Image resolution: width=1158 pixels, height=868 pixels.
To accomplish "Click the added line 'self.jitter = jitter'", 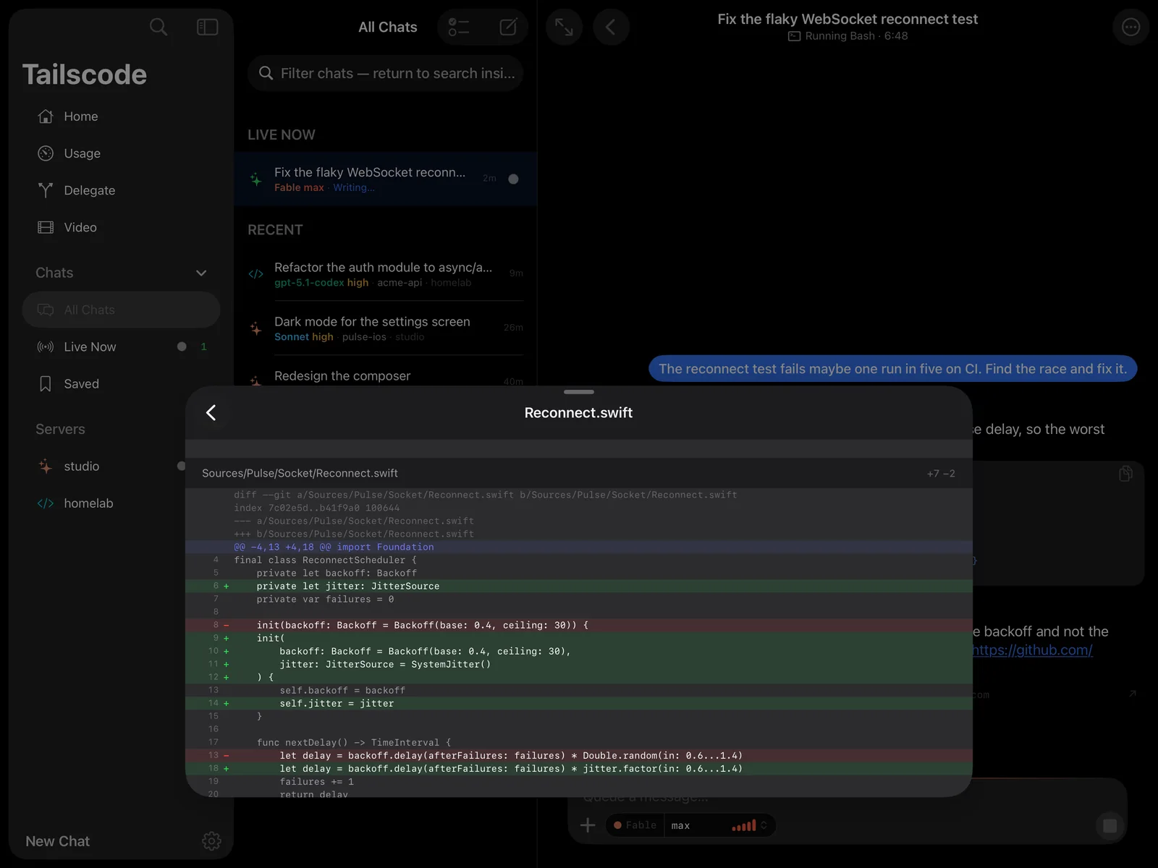I will [579, 704].
